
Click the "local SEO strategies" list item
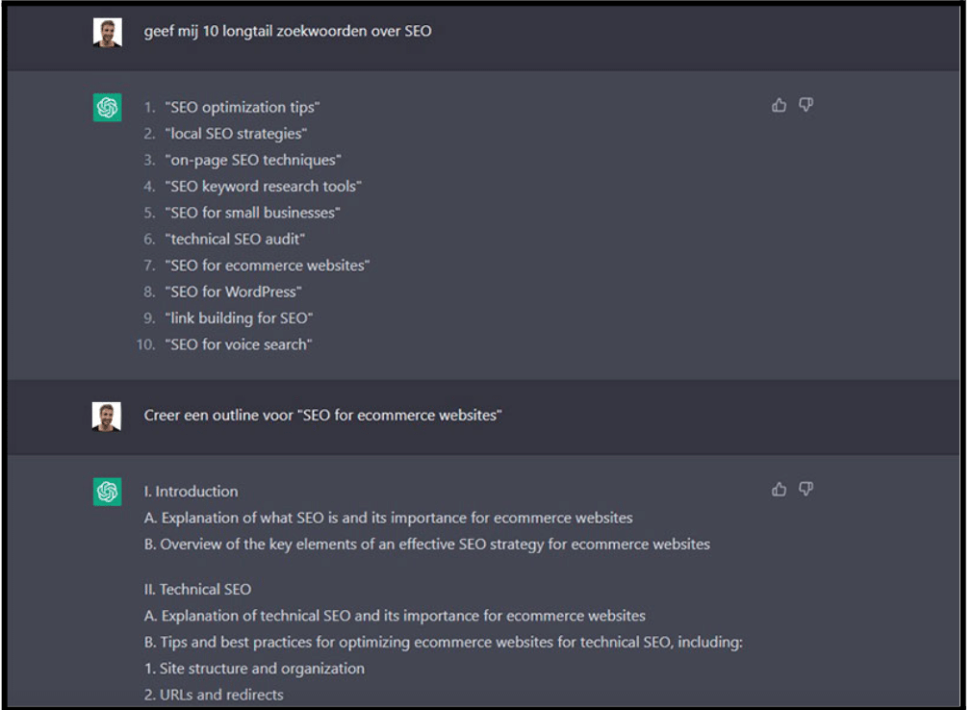tap(236, 134)
